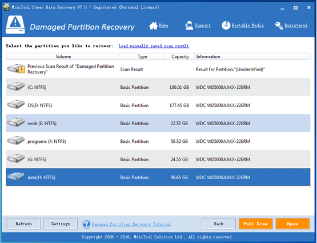Sort by the Capacity column header
Image resolution: width=317 pixels, height=243 pixels.
coord(179,56)
